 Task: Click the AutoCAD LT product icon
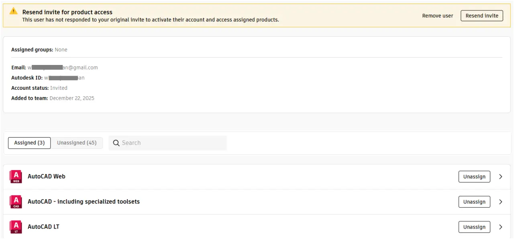click(x=16, y=227)
